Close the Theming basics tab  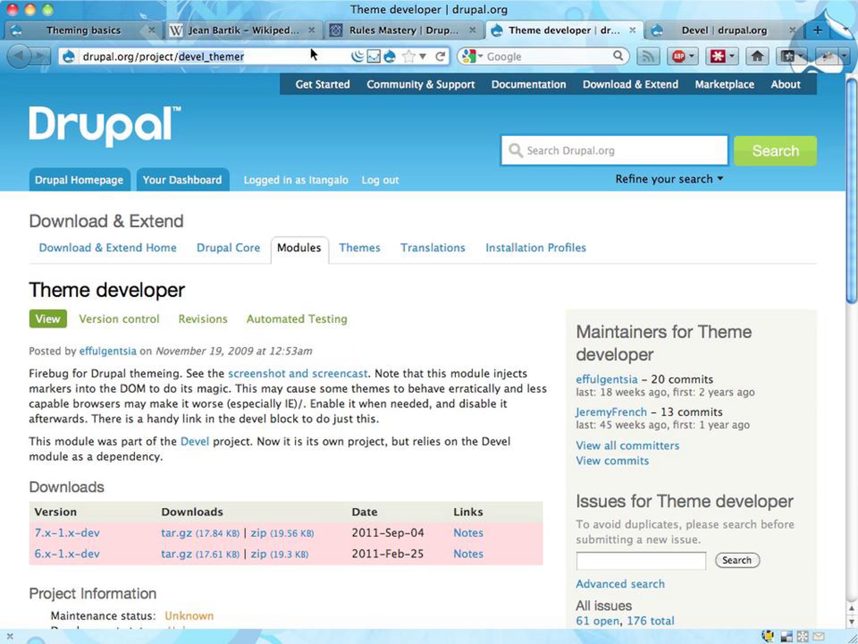point(152,30)
